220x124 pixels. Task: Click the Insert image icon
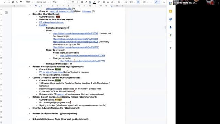tap(112, 2)
